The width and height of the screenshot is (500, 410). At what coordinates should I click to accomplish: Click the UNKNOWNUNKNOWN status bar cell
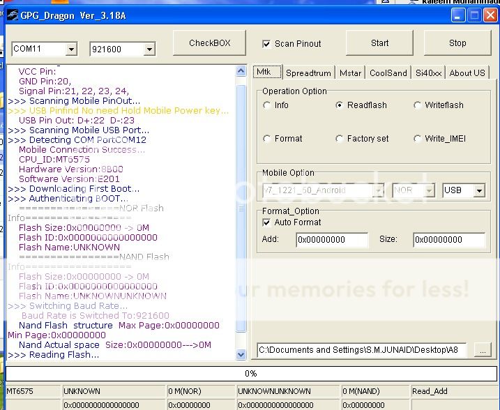click(x=288, y=391)
